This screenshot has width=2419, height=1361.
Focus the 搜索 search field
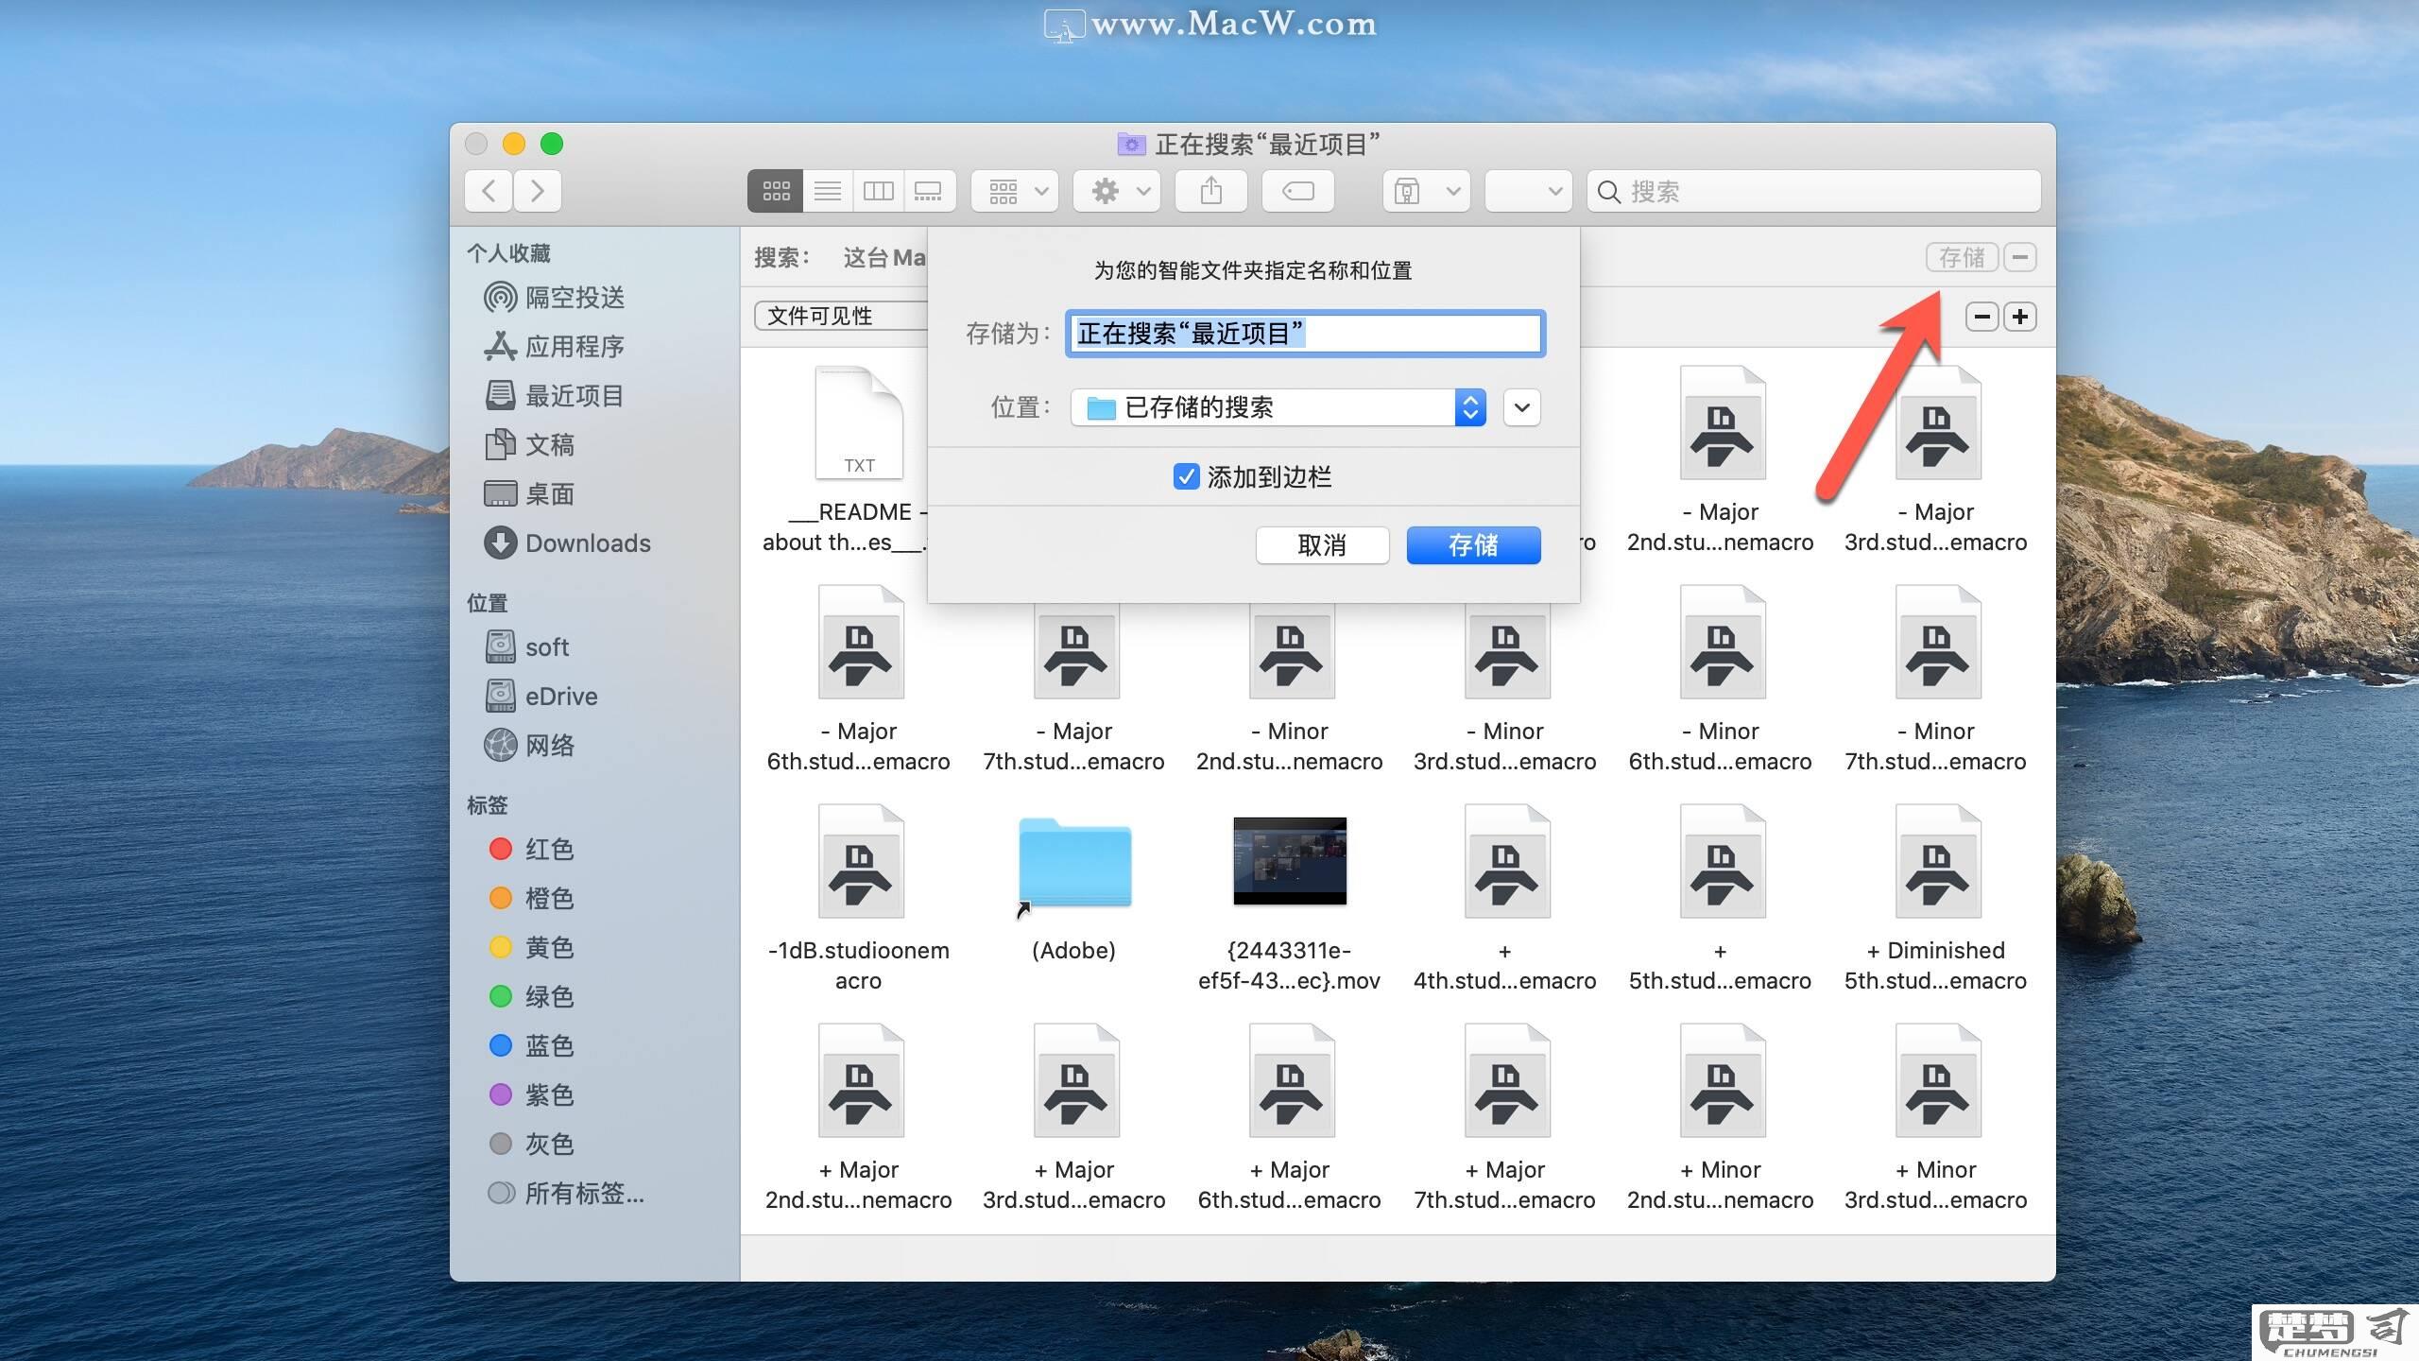point(1814,191)
